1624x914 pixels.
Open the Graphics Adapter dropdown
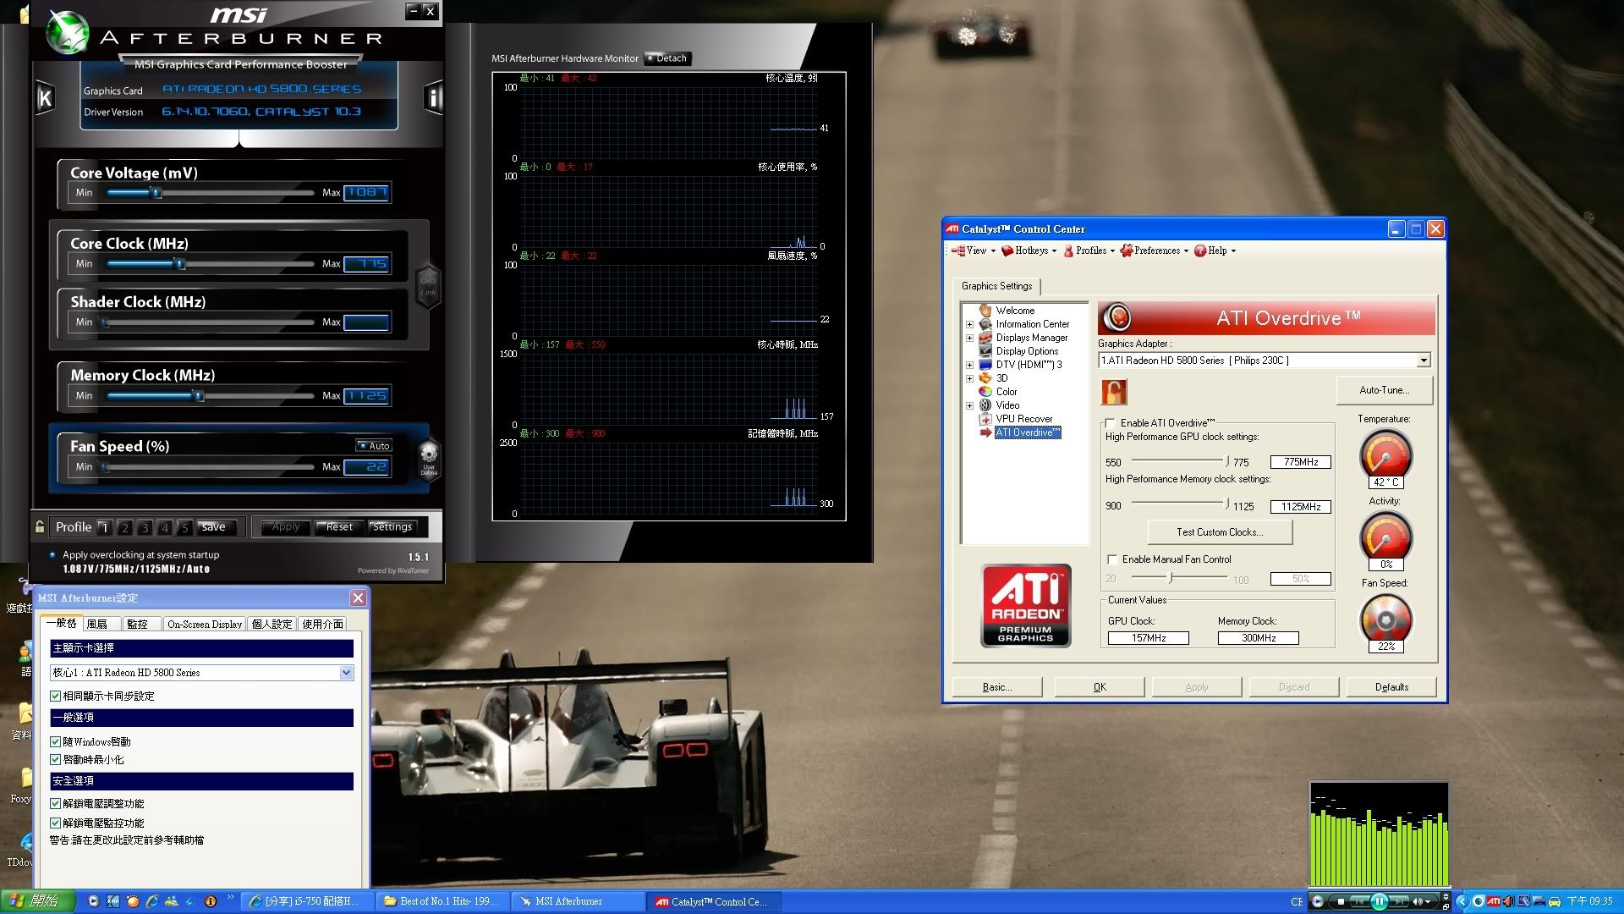1424,361
